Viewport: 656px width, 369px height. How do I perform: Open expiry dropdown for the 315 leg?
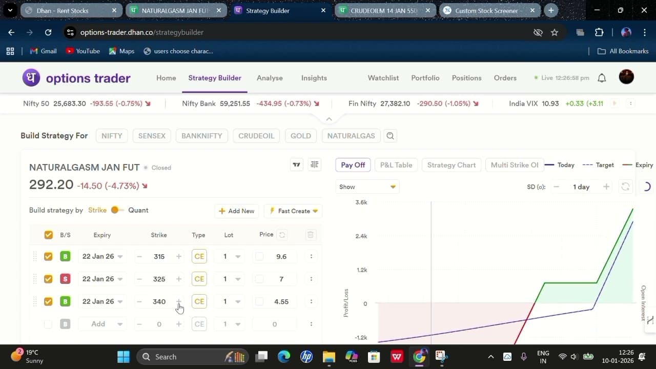(102, 256)
